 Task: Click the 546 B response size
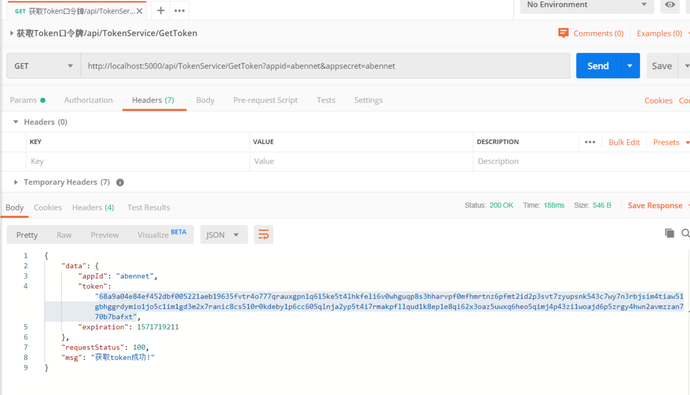(x=602, y=206)
